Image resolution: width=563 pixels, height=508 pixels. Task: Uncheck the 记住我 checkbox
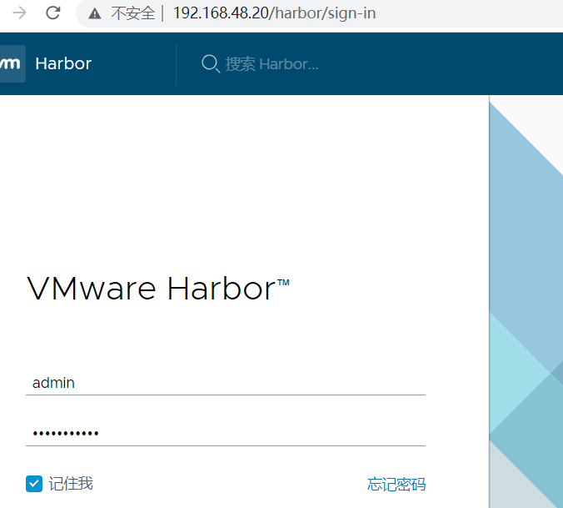pyautogui.click(x=34, y=484)
